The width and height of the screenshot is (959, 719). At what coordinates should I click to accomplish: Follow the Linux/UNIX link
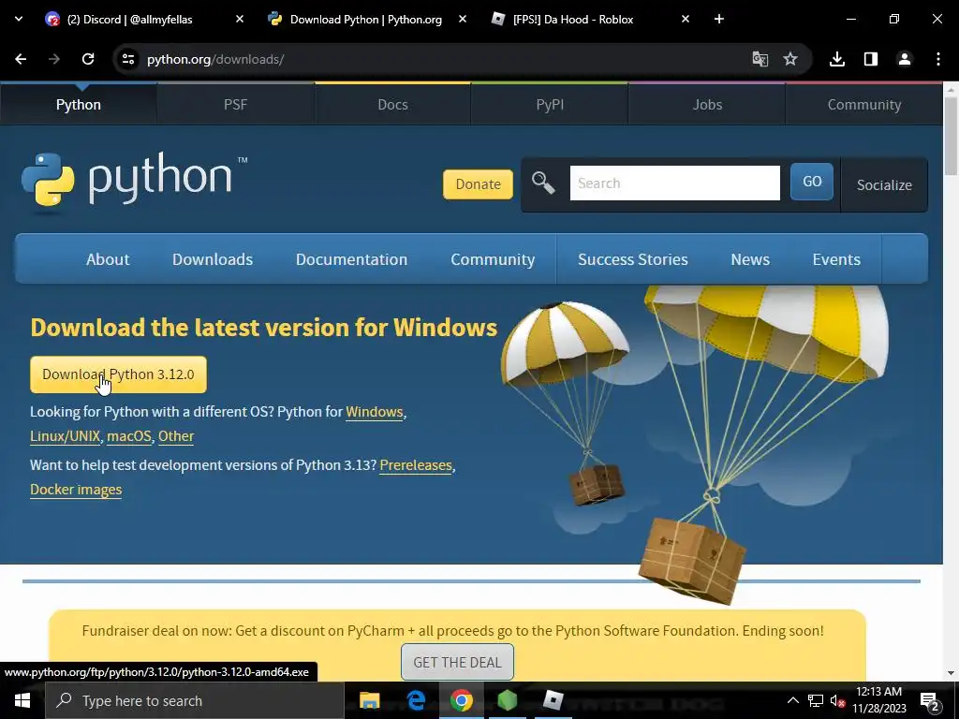(65, 436)
